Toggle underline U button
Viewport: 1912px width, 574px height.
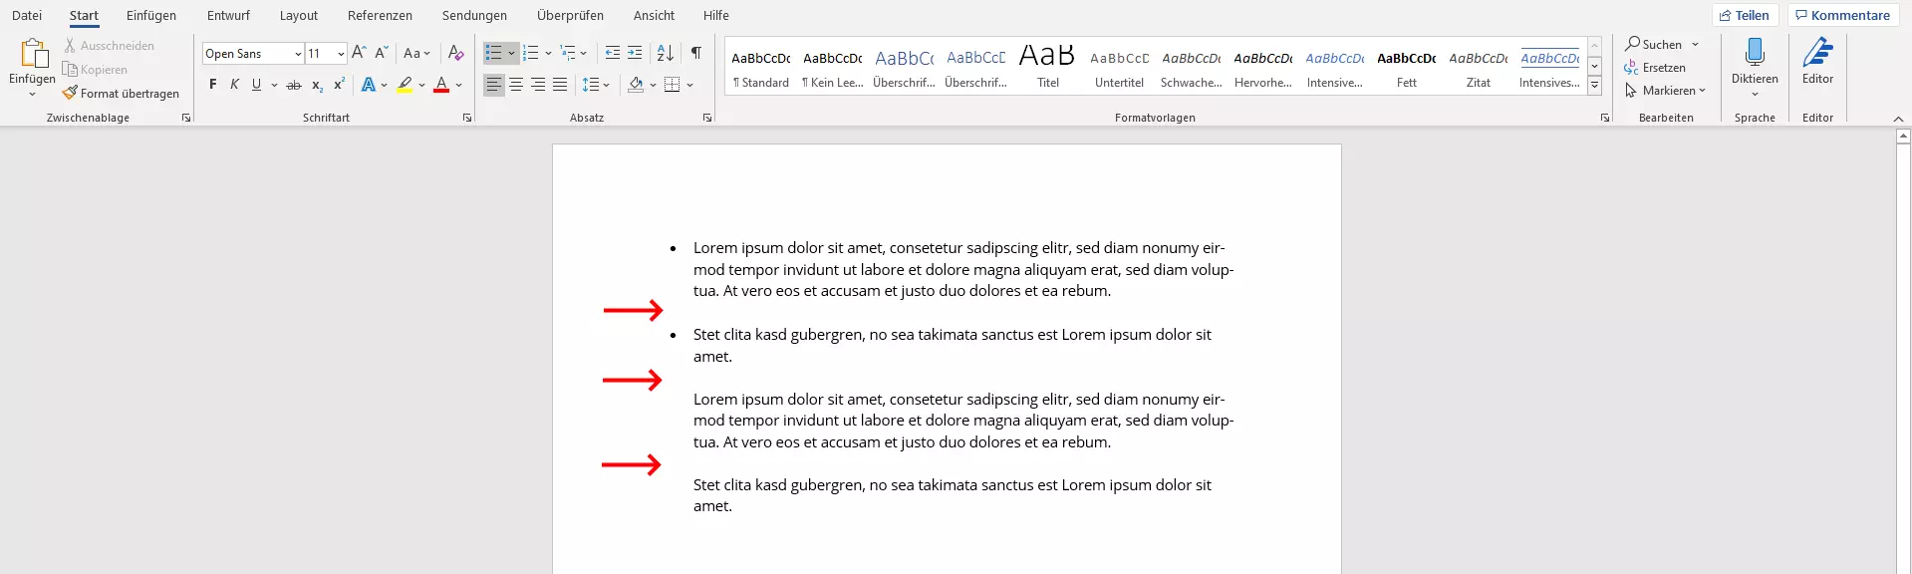click(x=256, y=85)
